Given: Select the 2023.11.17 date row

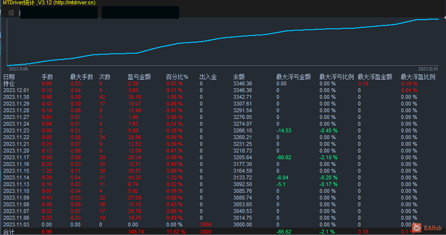Looking at the screenshot, I should coord(16,157).
